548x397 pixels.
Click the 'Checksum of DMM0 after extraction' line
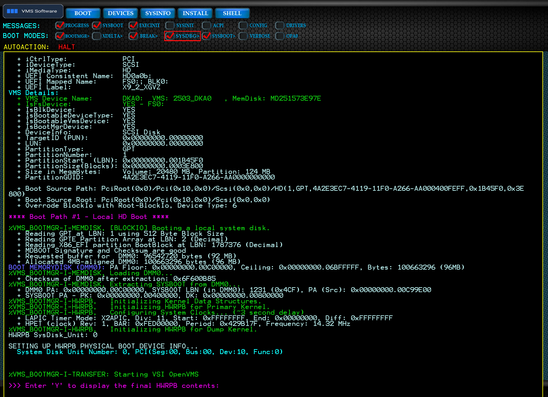coord(116,279)
